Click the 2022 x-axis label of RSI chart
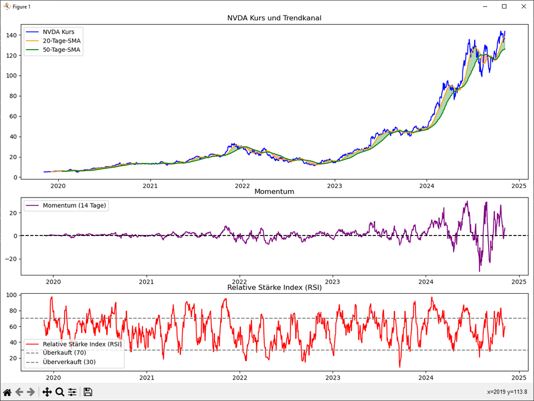 pos(240,378)
